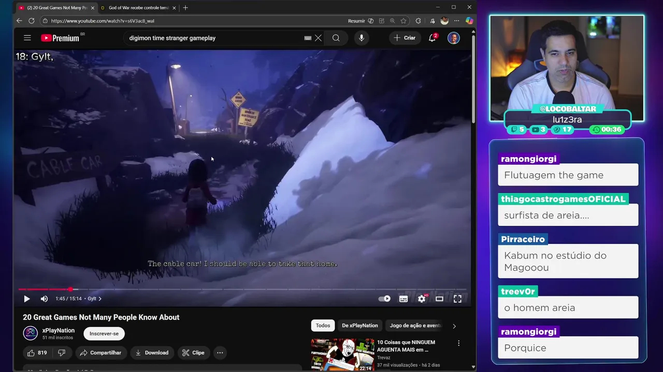The width and height of the screenshot is (663, 372).
Task: Select the Todos filter chip
Action: [x=323, y=326]
